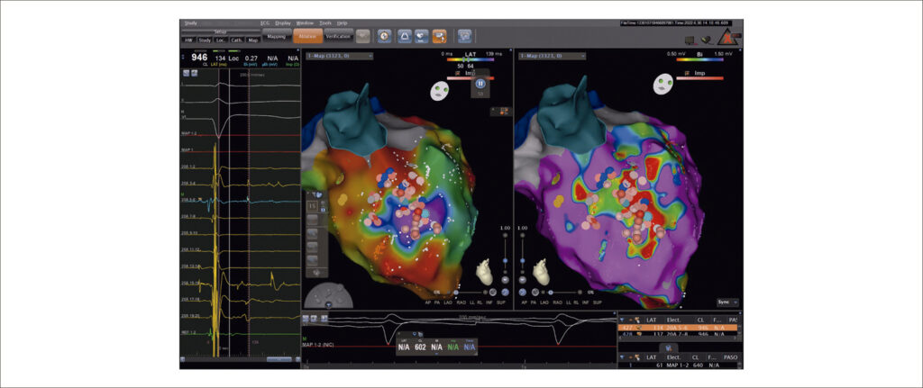
Task: Select SUP view in the right map
Action: tap(599, 302)
